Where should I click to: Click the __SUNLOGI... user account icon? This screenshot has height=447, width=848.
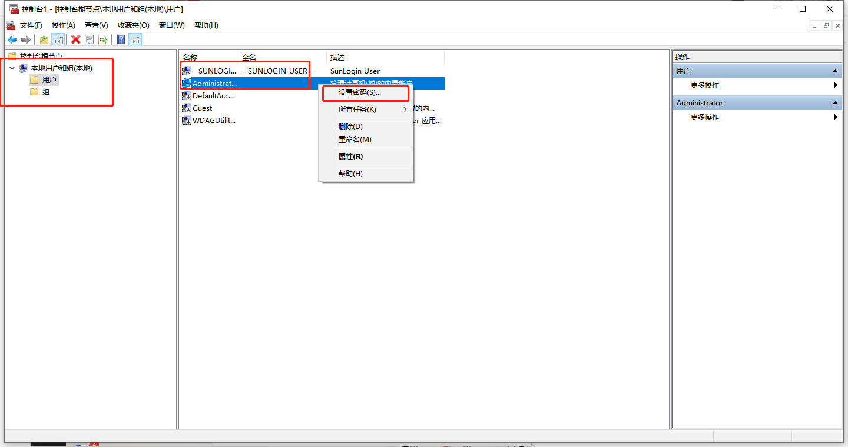187,71
